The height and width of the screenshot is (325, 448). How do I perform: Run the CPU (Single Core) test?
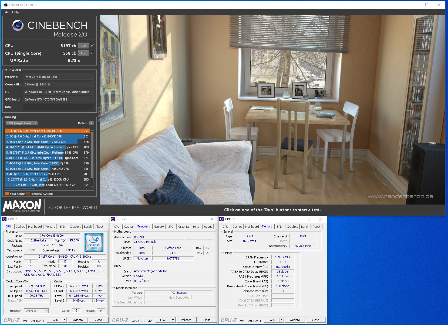tap(83, 53)
